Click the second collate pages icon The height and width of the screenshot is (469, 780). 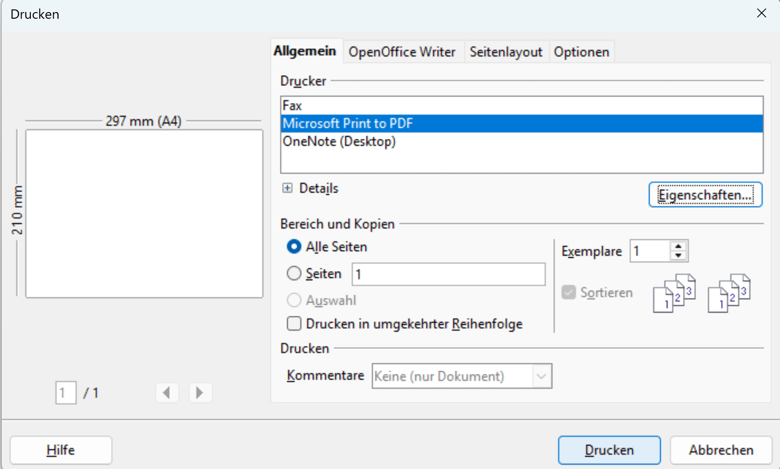tap(729, 293)
